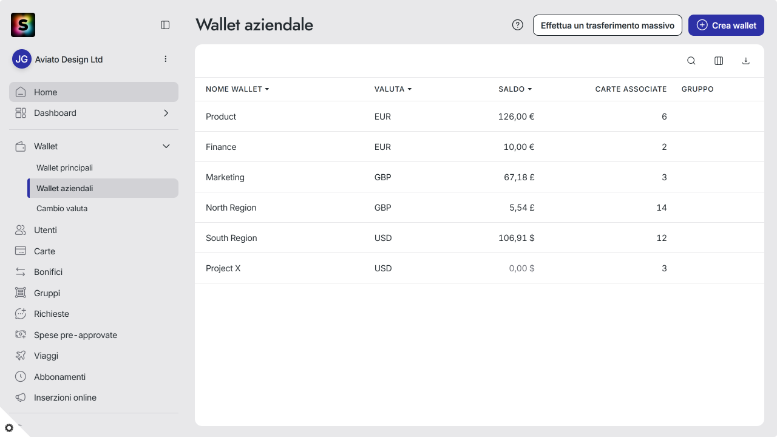Image resolution: width=777 pixels, height=437 pixels.
Task: Expand the Dashboard submenu chevron
Action: click(166, 113)
